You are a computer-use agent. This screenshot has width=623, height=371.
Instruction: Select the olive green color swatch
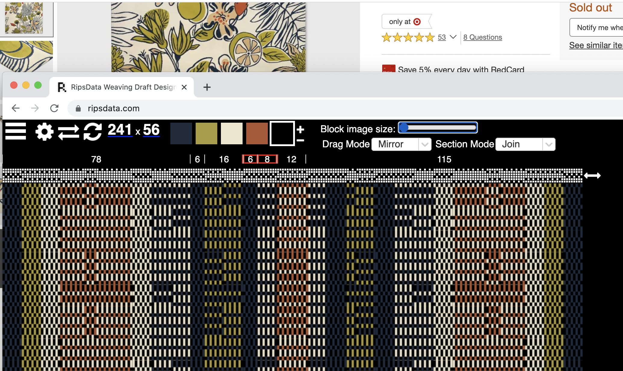click(x=206, y=133)
